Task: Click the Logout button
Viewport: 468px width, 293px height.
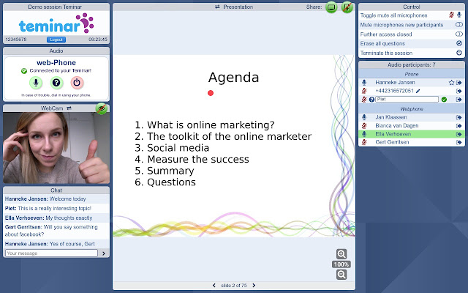Action: click(56, 40)
